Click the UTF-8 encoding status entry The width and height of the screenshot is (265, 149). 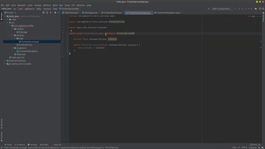[x=244, y=147]
